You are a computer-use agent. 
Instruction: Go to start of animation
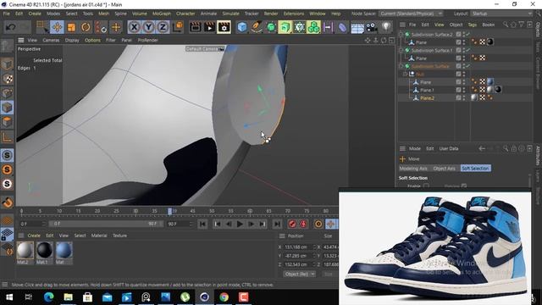point(202,224)
